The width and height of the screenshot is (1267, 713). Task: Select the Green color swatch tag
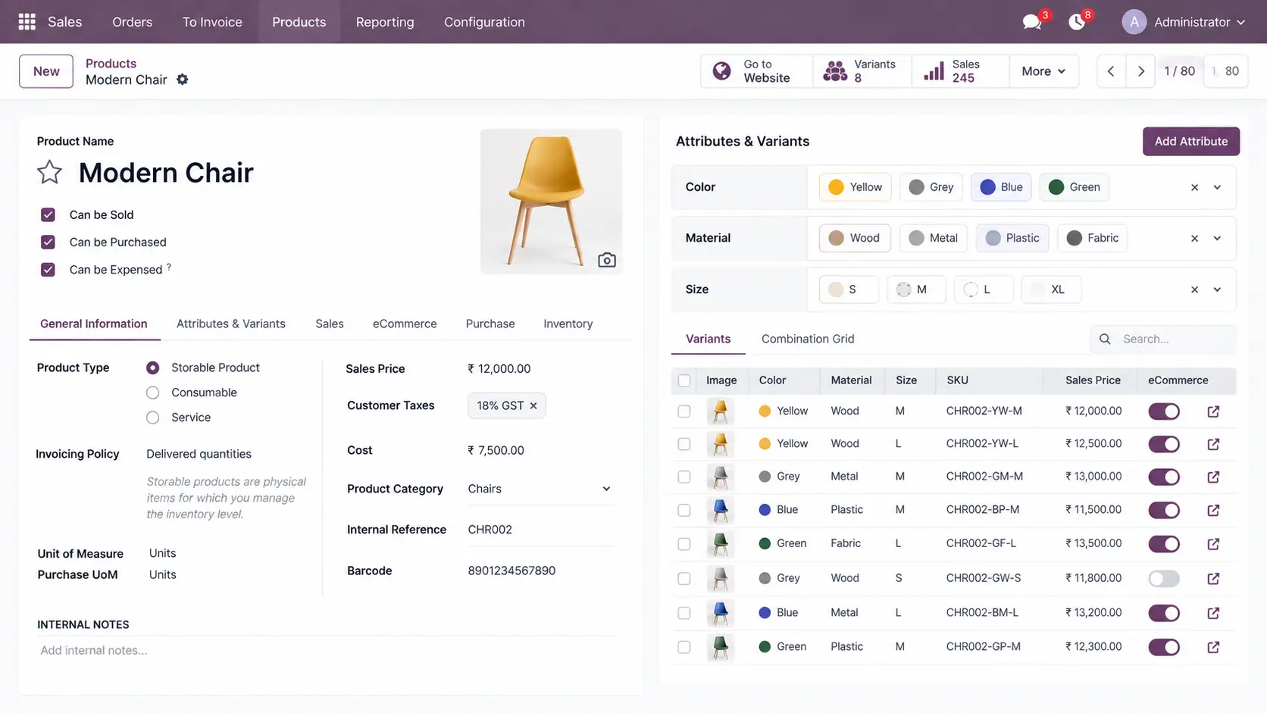click(x=1074, y=187)
